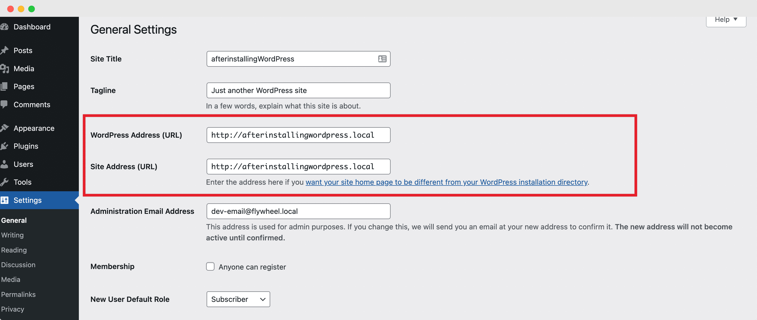Viewport: 757px width, 320px height.
Task: Open the Writing settings submenu
Action: point(12,235)
